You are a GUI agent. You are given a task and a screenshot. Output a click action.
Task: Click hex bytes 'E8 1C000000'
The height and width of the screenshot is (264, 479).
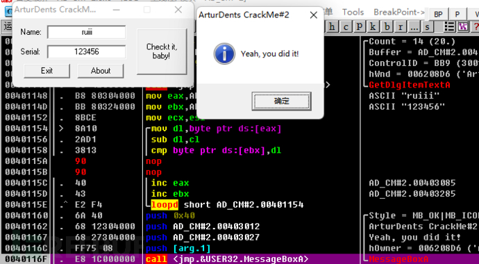click(x=105, y=259)
